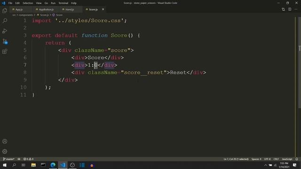301x169 pixels.
Task: Click the VS Code logo in title bar
Action: pyautogui.click(x=3, y=3)
